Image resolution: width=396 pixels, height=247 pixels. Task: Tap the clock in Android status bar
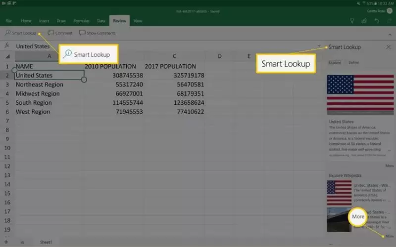click(x=386, y=3)
